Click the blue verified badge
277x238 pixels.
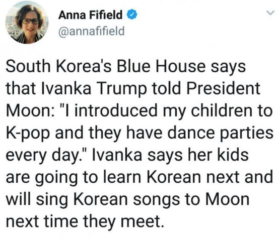132,15
